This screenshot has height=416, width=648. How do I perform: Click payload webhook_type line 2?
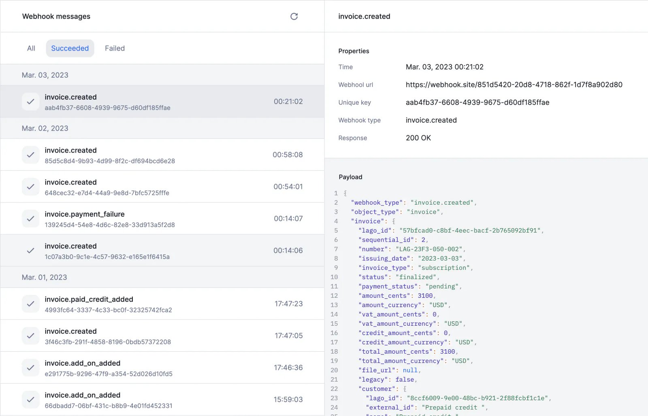click(x=414, y=202)
